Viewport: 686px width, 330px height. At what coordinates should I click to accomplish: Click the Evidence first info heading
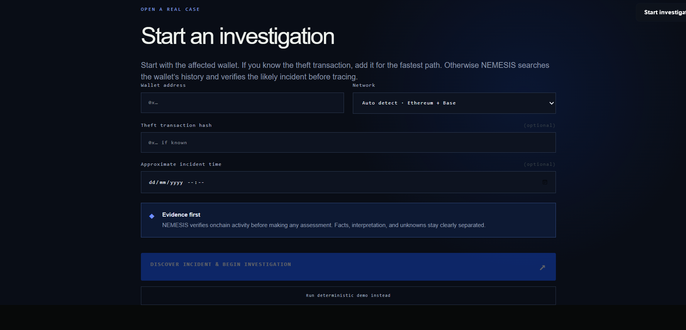(x=181, y=215)
